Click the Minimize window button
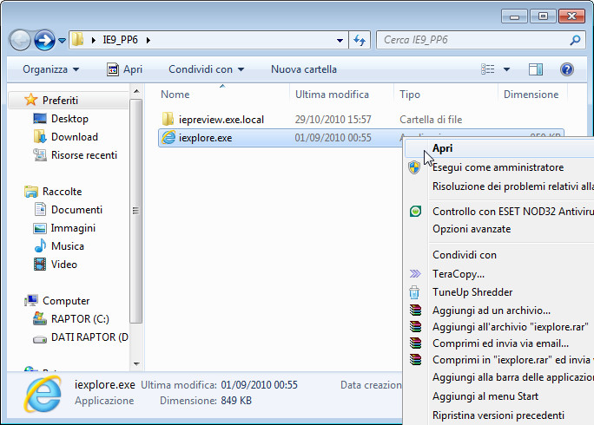The height and width of the screenshot is (425, 594). tap(514, 16)
